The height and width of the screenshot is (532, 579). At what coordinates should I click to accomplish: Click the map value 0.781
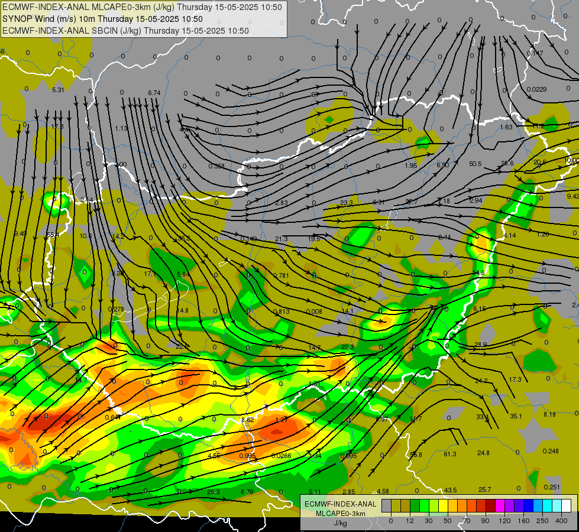point(281,275)
